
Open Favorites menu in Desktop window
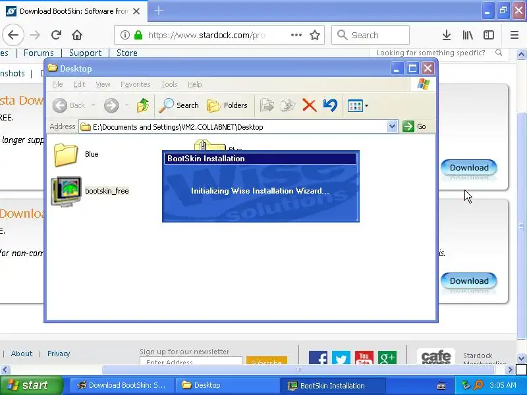[136, 84]
